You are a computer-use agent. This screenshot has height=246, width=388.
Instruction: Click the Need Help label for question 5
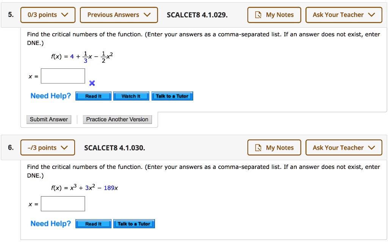pyautogui.click(x=50, y=96)
